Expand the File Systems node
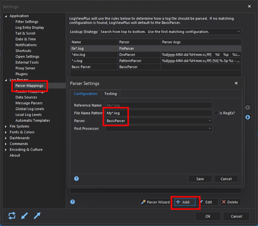The height and width of the screenshot is (226, 258). pyautogui.click(x=6, y=126)
